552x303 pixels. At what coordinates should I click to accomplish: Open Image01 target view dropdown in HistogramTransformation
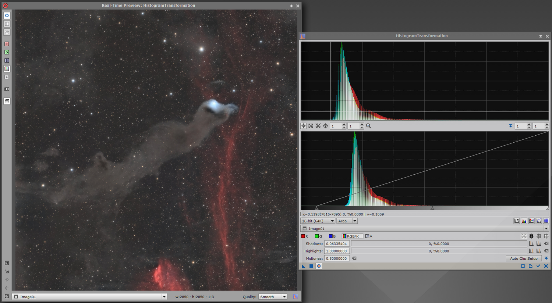click(x=425, y=229)
